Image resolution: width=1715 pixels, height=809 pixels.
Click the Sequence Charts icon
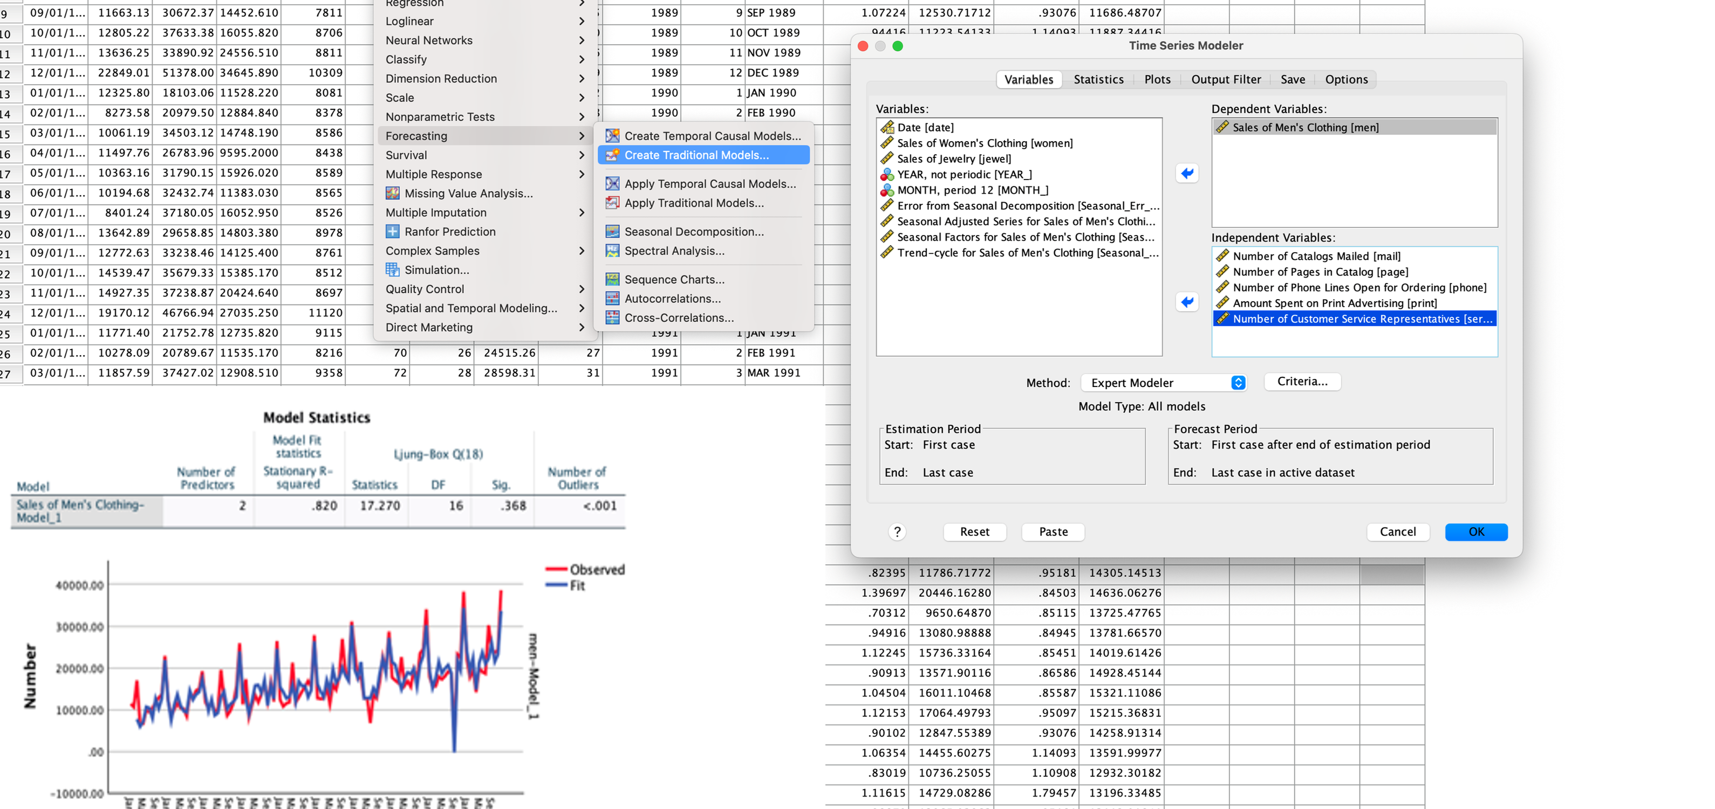[612, 279]
